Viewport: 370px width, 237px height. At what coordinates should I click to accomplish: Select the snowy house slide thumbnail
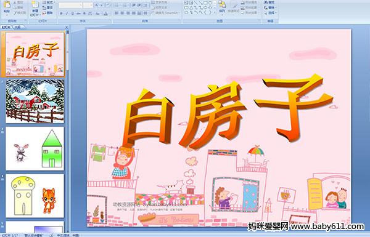click(35, 101)
